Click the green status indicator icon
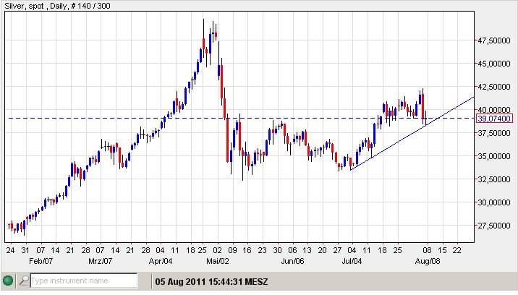Image resolution: width=518 pixels, height=295 pixels. point(8,281)
